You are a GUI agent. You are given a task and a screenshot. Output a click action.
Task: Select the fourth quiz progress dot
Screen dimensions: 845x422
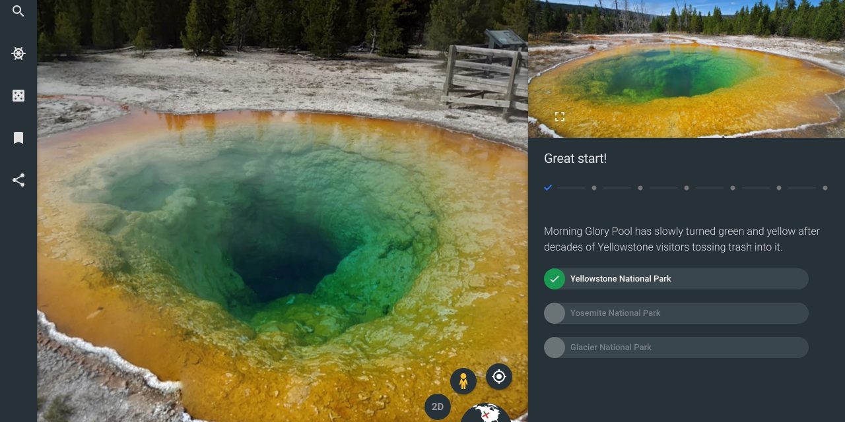[x=687, y=188]
